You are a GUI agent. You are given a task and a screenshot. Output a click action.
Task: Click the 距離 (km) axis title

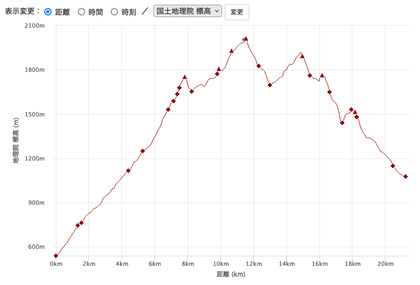click(231, 274)
